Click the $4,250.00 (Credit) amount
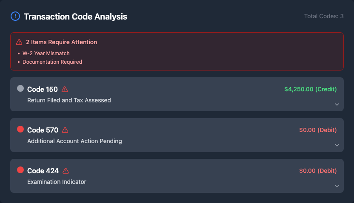Viewport: 354px width, 203px height. point(310,89)
